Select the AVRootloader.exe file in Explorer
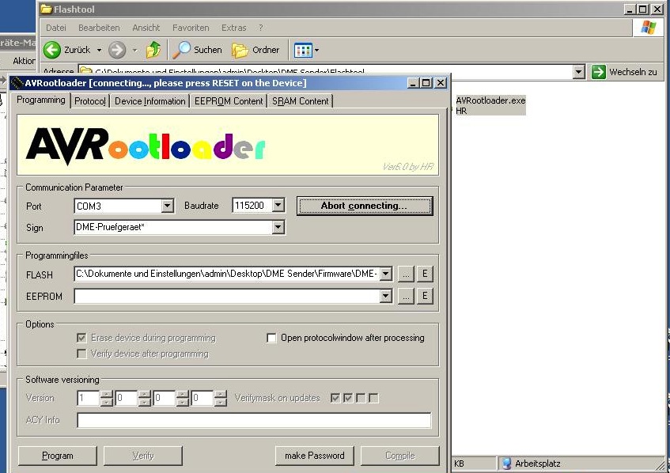The height and width of the screenshot is (473, 670). pos(490,100)
